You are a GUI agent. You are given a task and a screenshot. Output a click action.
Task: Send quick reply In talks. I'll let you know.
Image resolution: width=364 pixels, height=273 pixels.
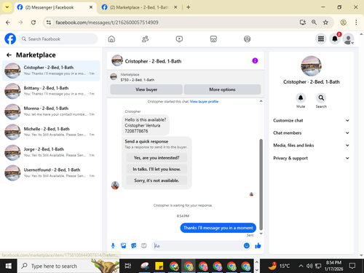(157, 169)
